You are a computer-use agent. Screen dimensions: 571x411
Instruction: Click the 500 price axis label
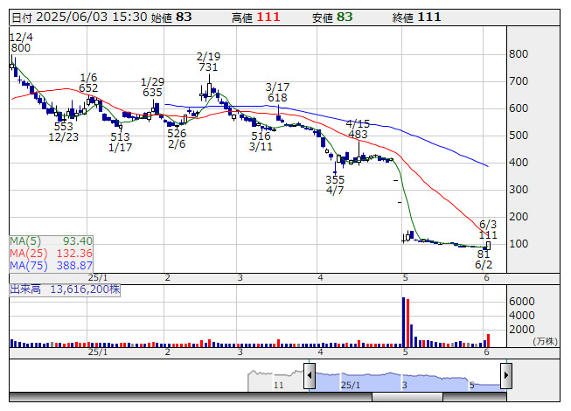point(519,136)
